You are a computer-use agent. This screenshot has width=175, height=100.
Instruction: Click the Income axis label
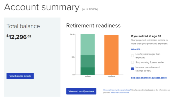pos(87,77)
